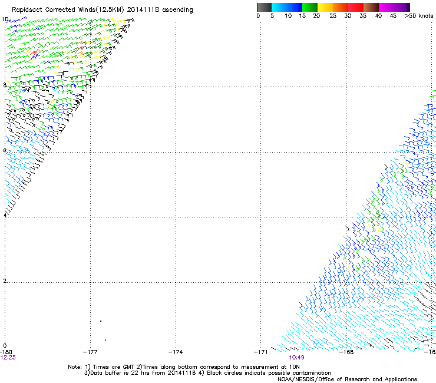Click the yellow 20-25 knots color segment
The height and width of the screenshot is (383, 436).
(325, 7)
